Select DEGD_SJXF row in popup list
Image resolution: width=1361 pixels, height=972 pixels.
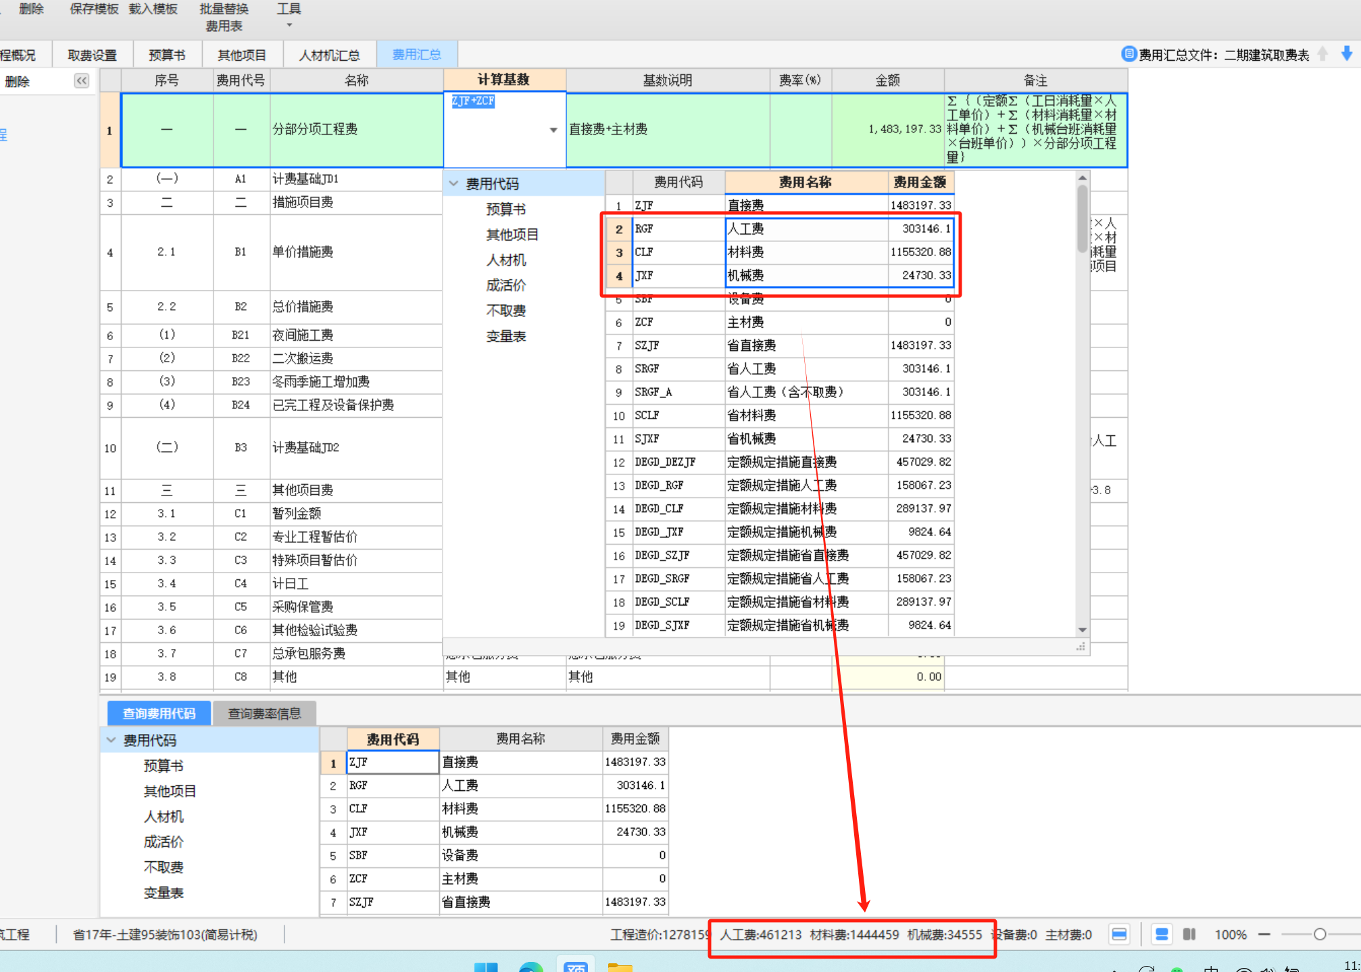coord(780,625)
